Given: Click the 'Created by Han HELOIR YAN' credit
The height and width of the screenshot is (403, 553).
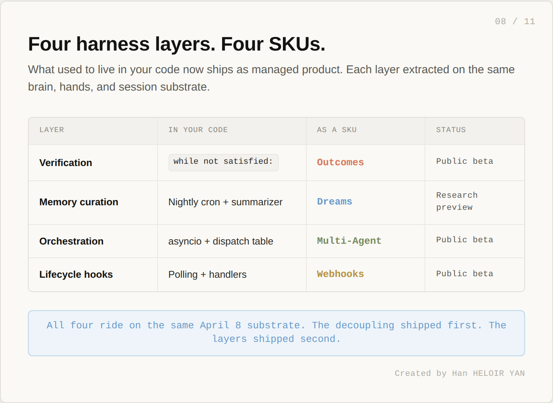Looking at the screenshot, I should (x=460, y=373).
